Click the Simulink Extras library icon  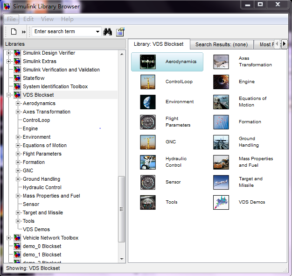(x=17, y=61)
